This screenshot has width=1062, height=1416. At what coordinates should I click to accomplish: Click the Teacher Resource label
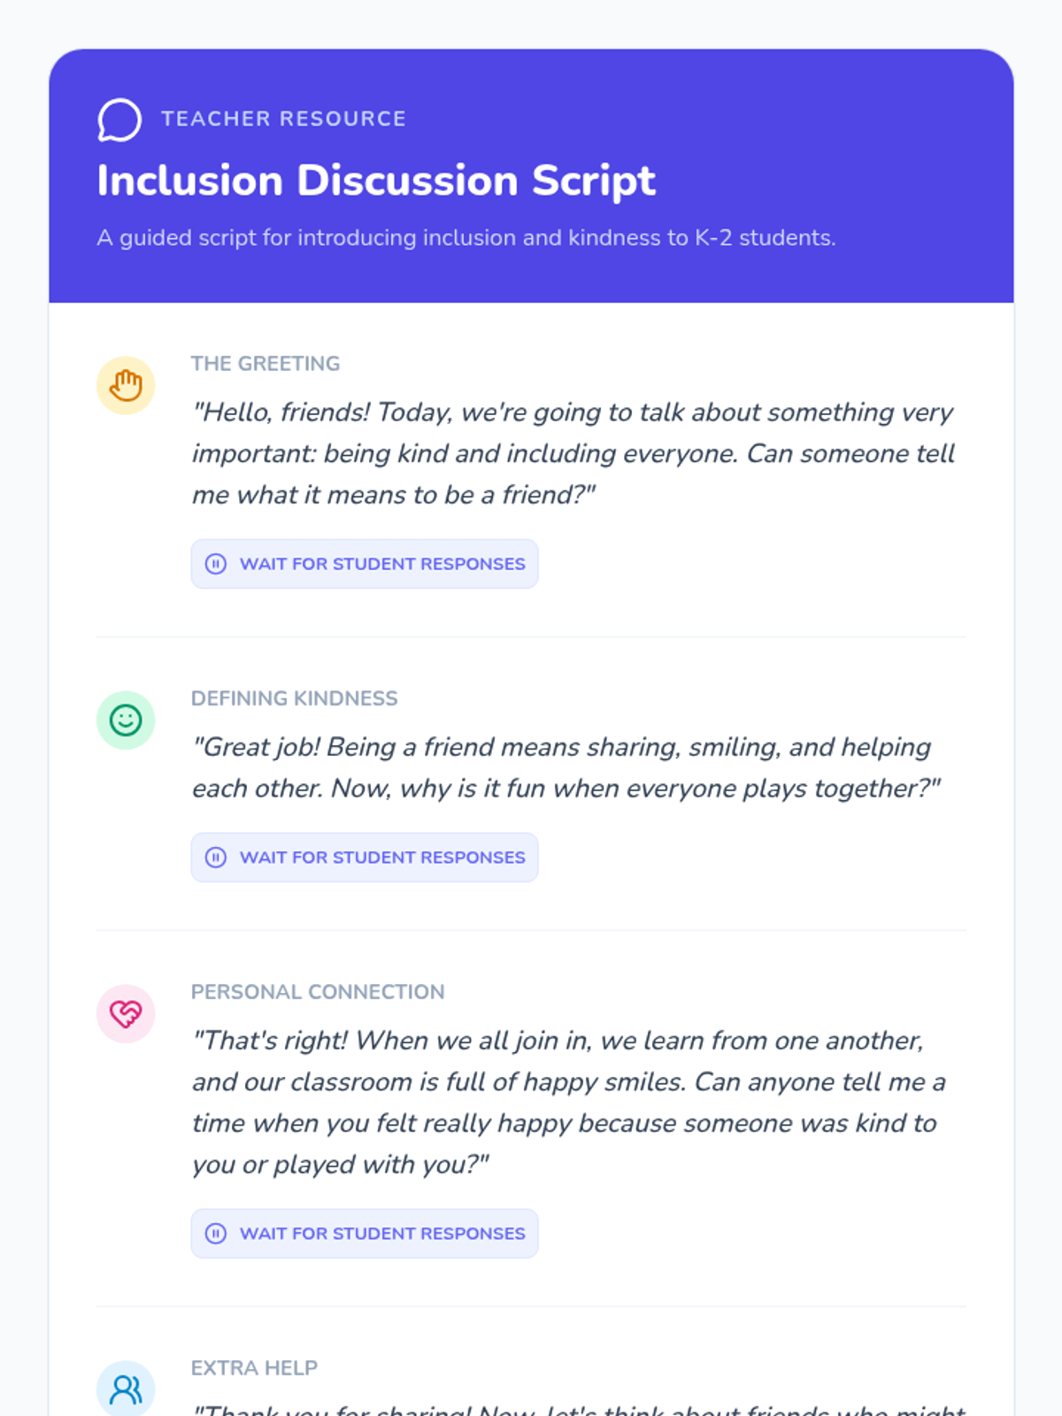283,119
